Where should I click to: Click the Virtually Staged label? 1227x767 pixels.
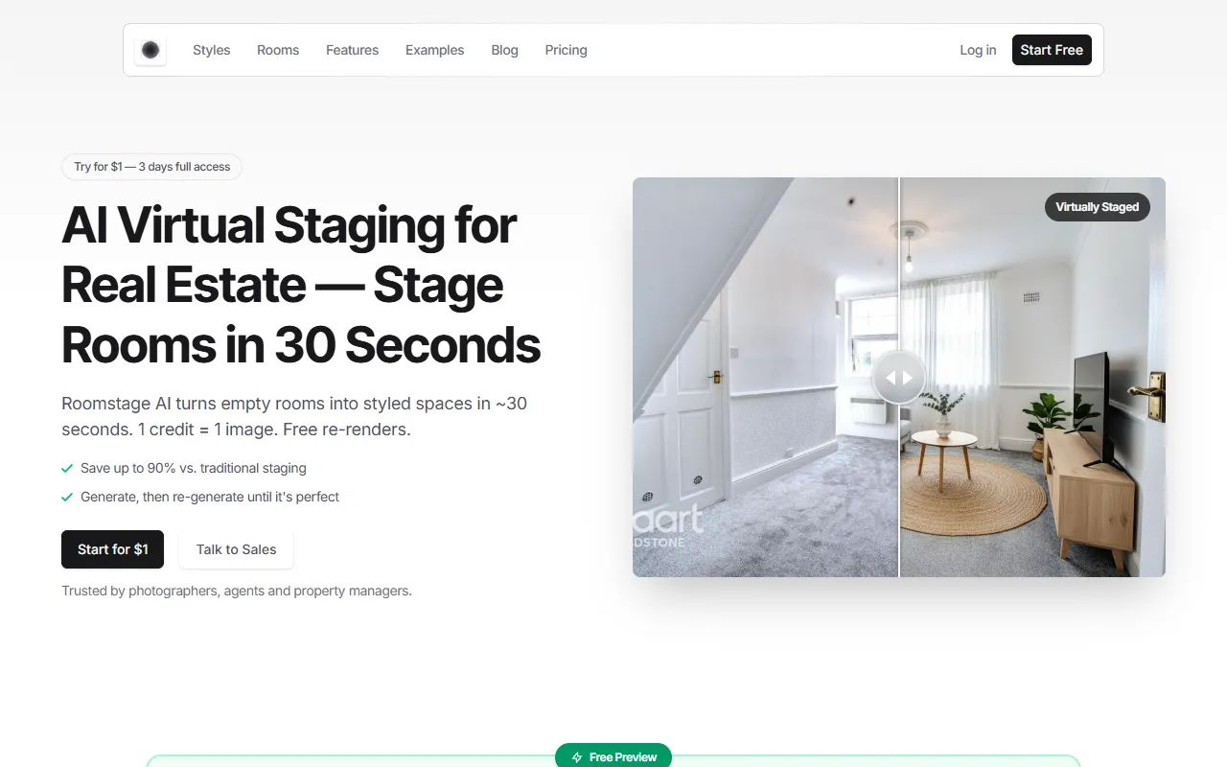(x=1097, y=207)
